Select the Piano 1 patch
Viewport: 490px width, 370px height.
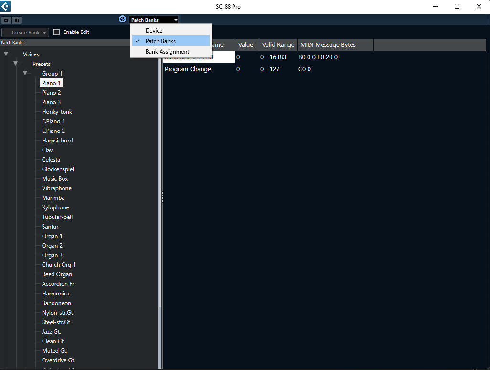click(51, 83)
